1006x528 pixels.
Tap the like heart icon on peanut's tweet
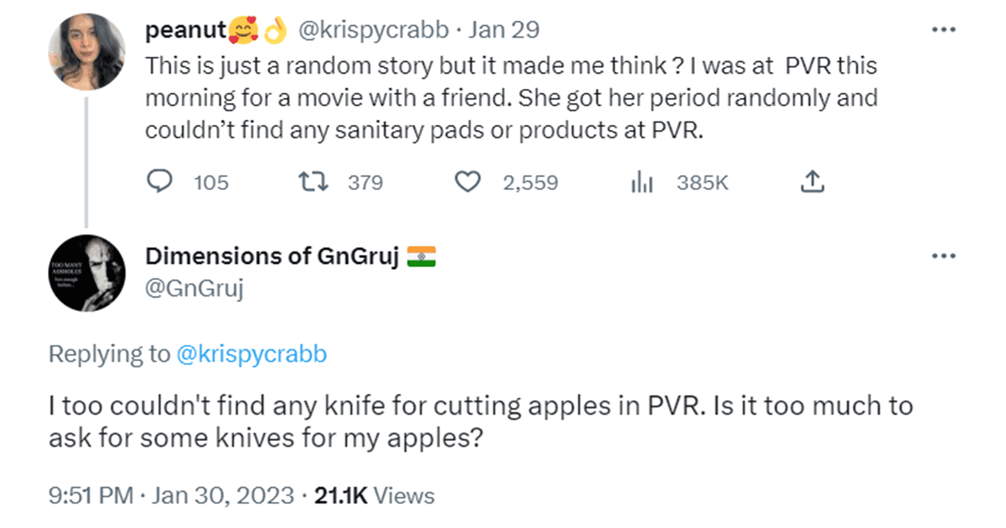[x=468, y=181]
